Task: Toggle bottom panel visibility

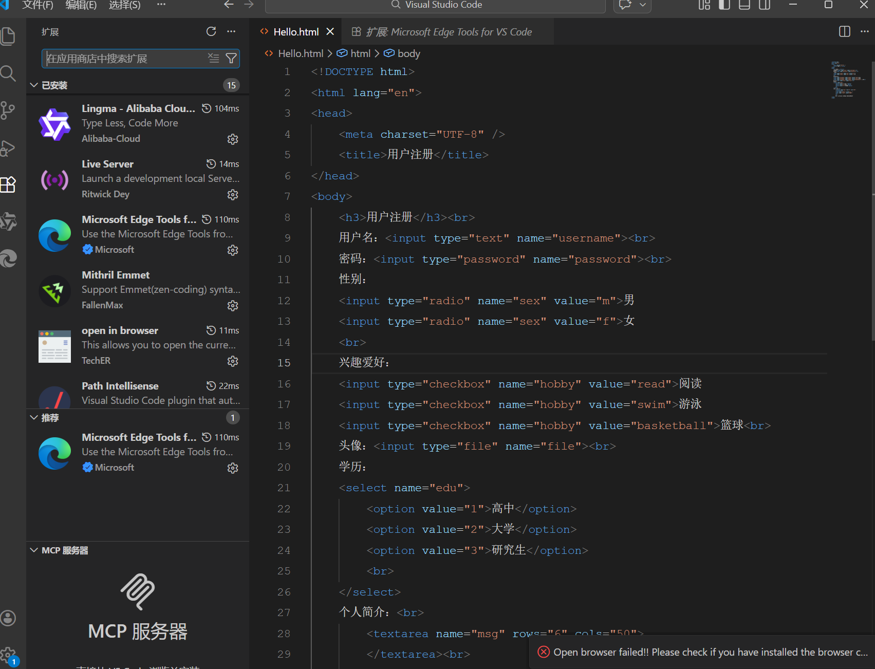Action: pyautogui.click(x=744, y=5)
